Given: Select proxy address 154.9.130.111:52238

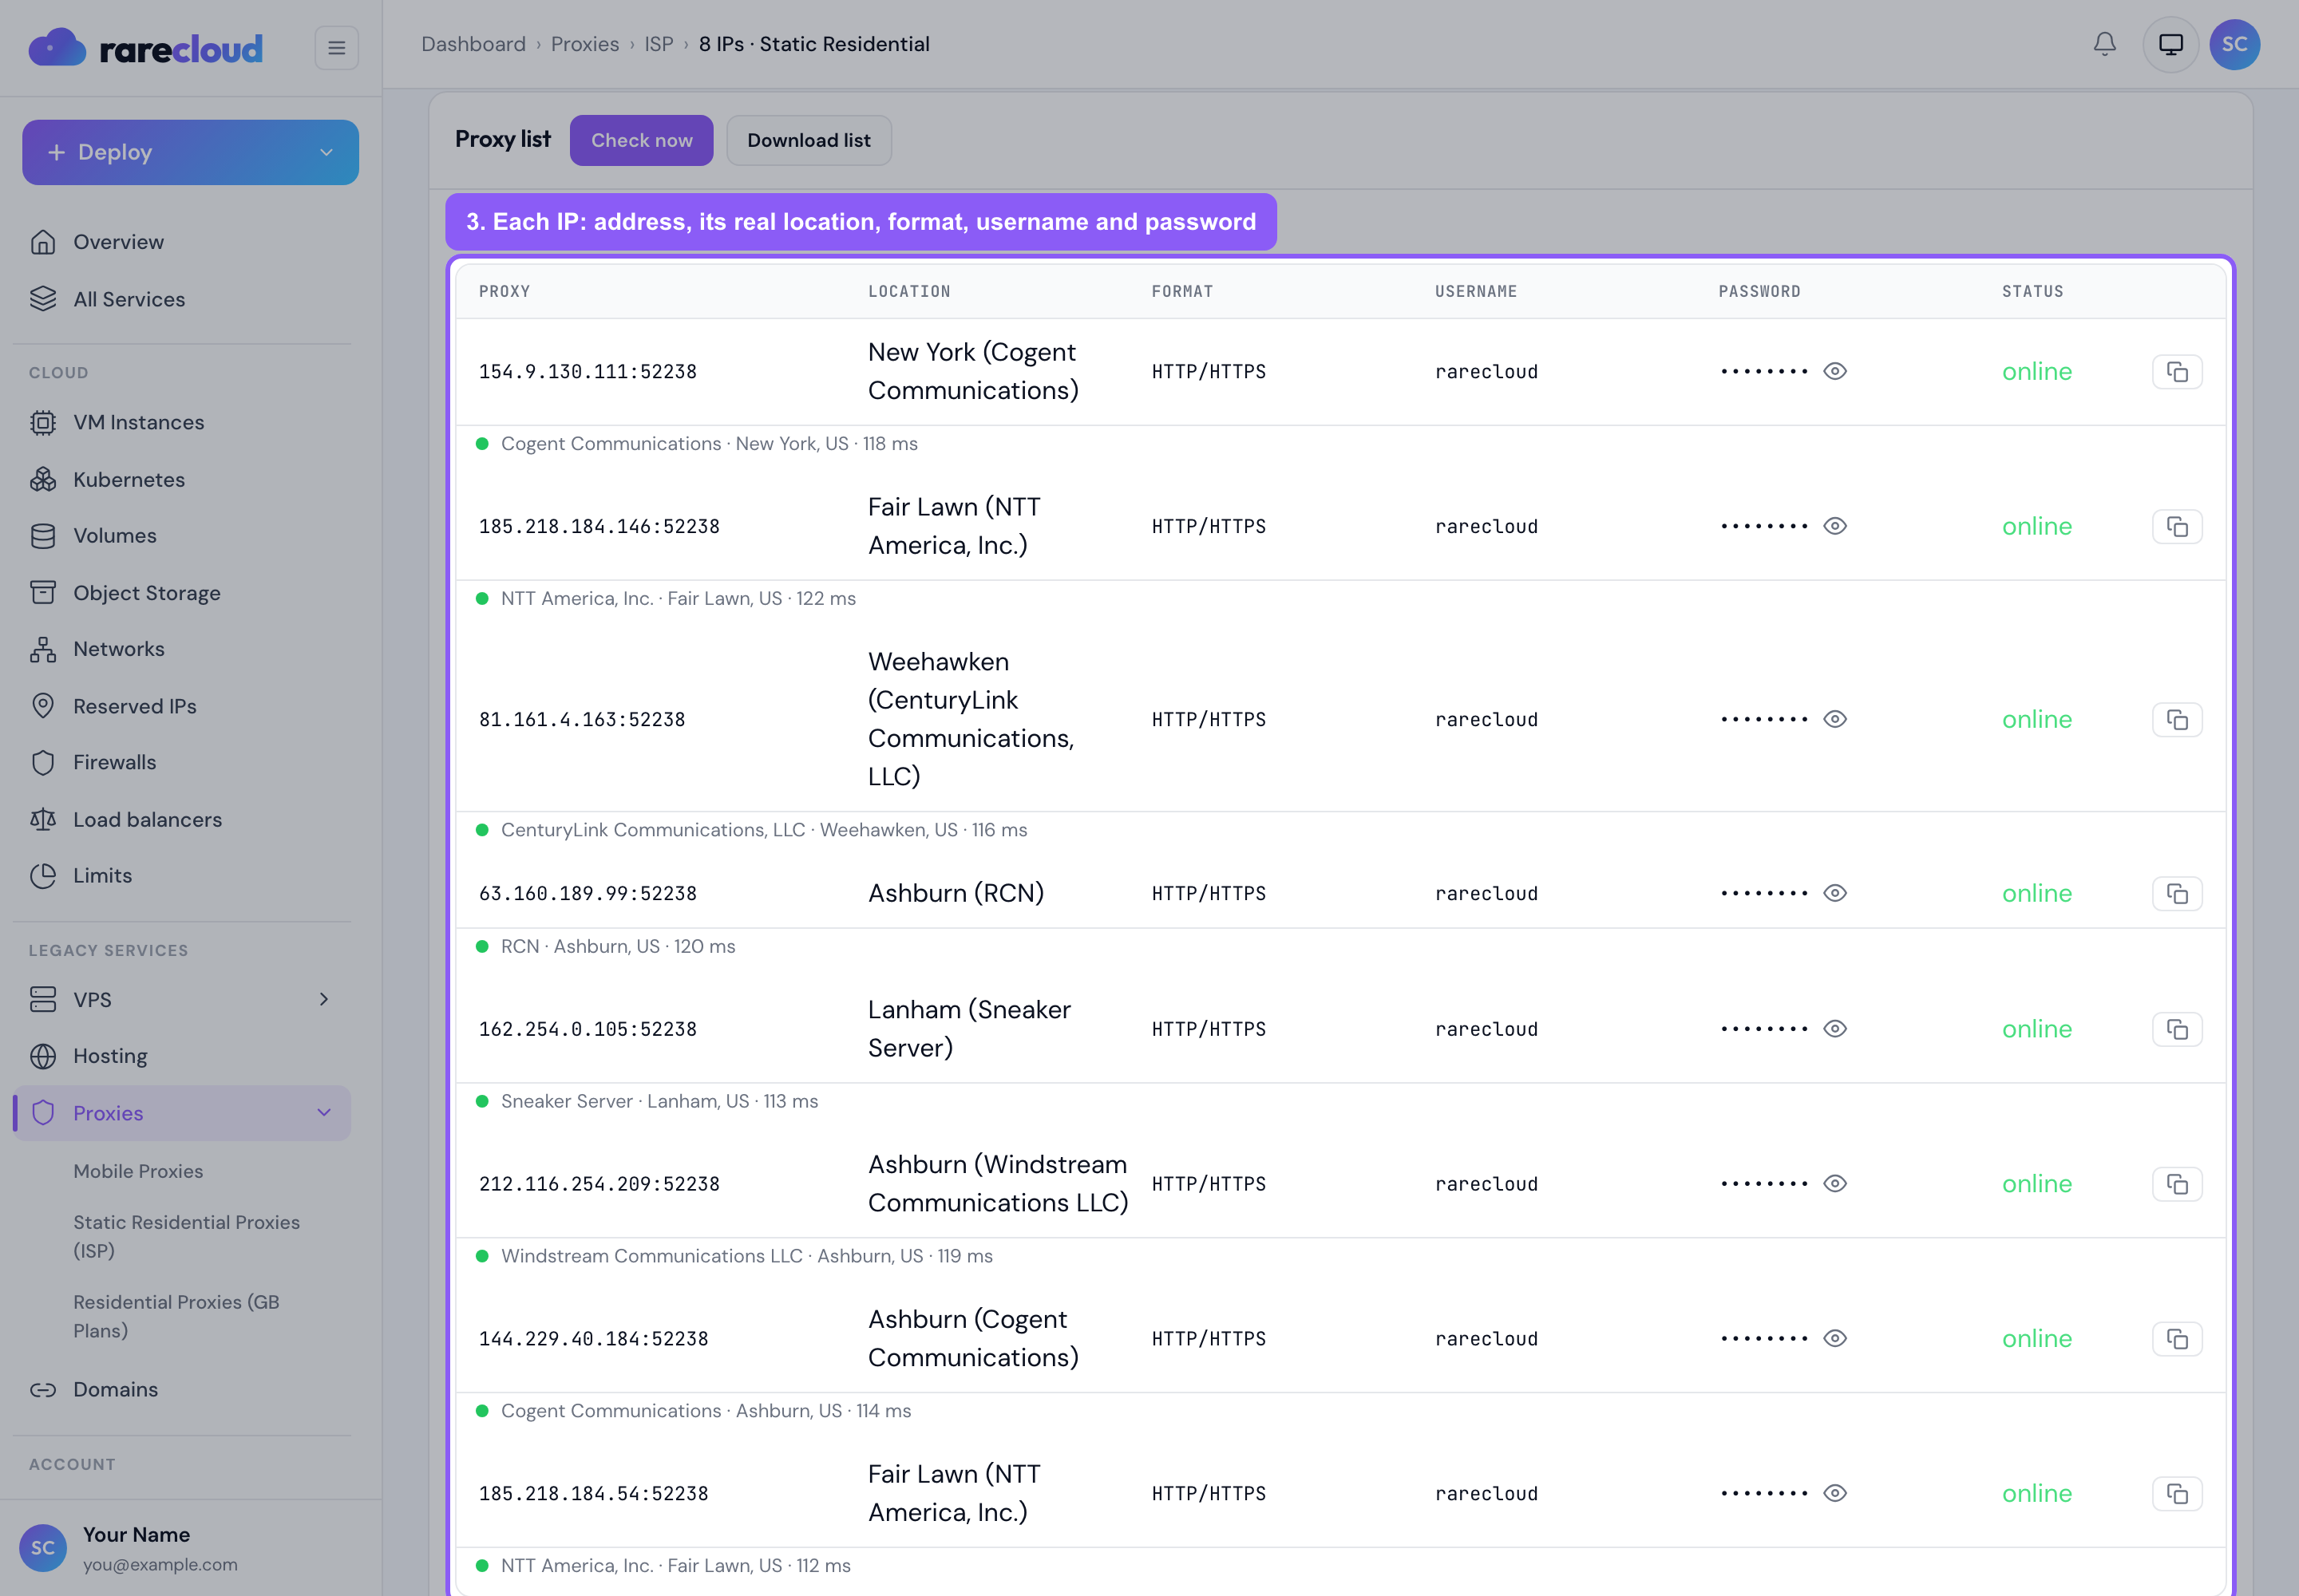Looking at the screenshot, I should (x=588, y=372).
